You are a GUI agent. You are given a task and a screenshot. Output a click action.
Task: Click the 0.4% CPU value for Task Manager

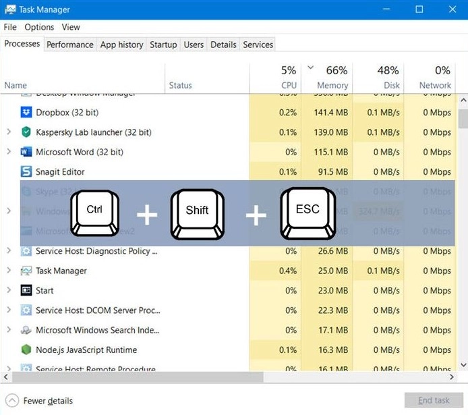288,271
